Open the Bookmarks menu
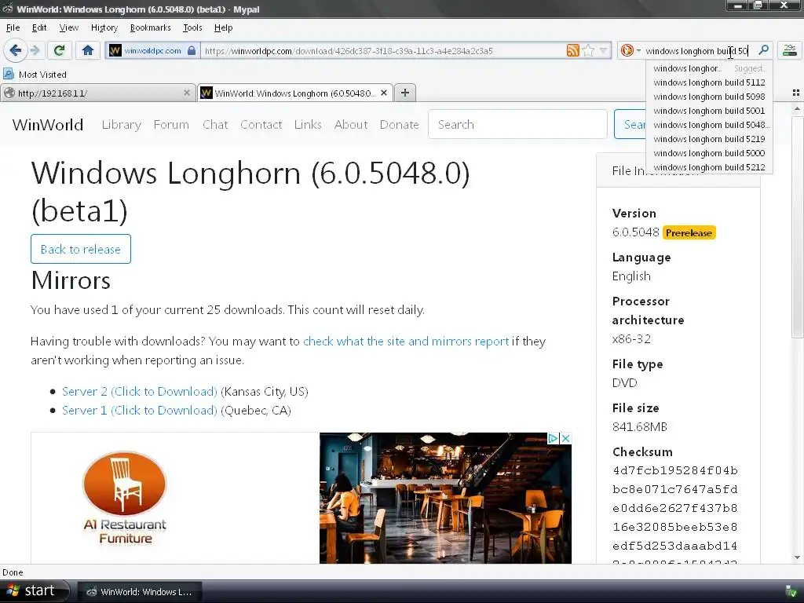804x603 pixels. tap(150, 27)
